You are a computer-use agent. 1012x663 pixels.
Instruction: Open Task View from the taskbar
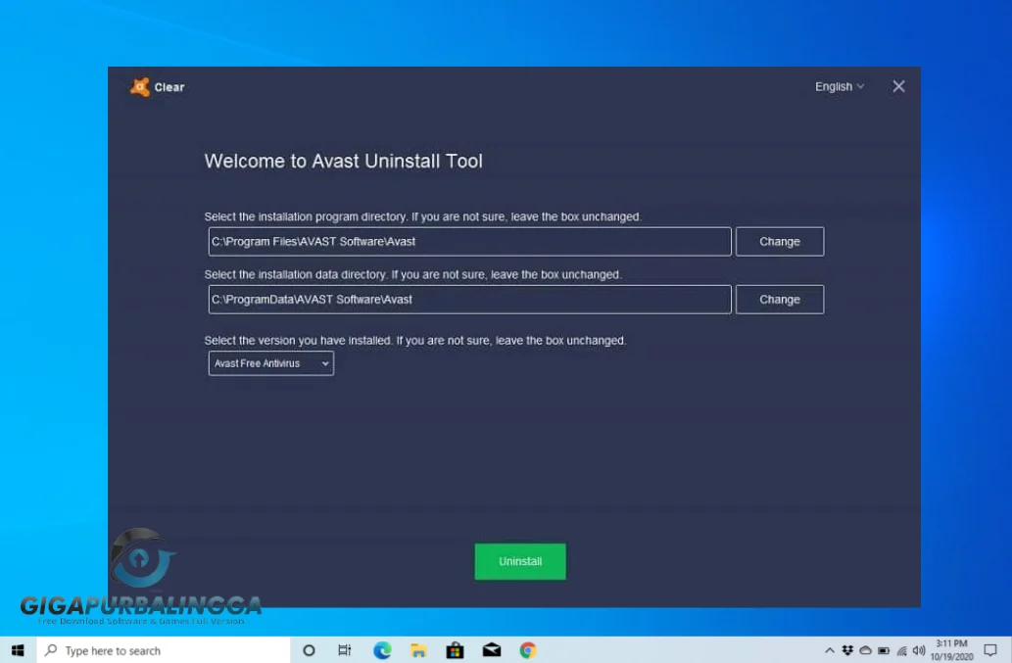coord(344,650)
